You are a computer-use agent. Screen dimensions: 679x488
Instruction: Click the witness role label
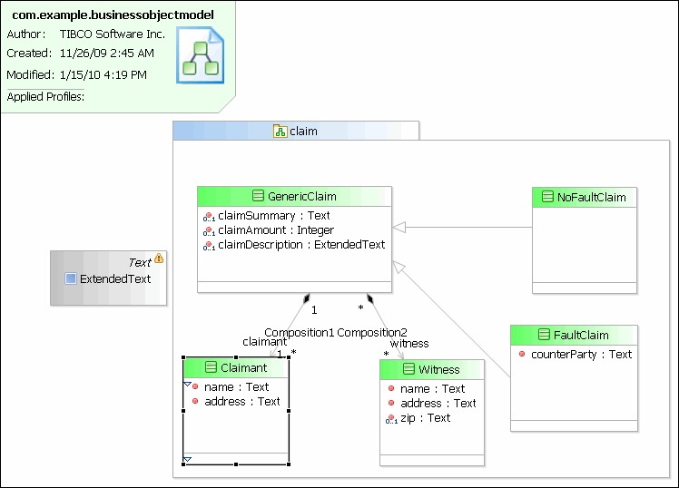click(x=409, y=344)
